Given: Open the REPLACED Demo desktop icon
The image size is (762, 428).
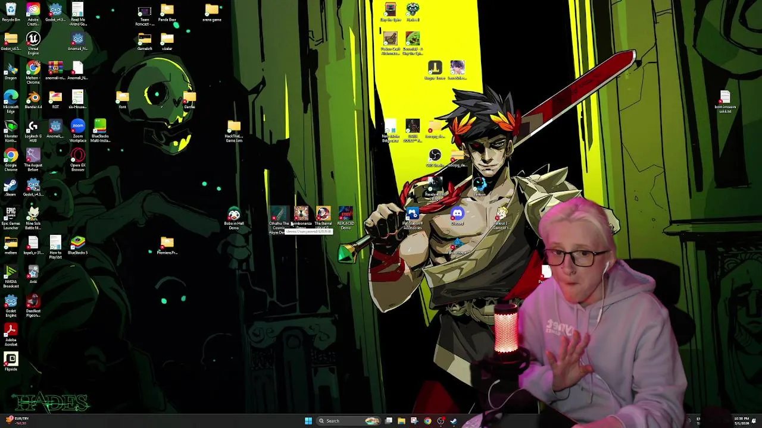Looking at the screenshot, I should 346,218.
